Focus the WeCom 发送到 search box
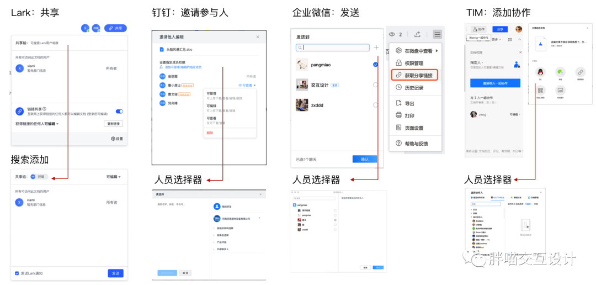 (x=333, y=47)
